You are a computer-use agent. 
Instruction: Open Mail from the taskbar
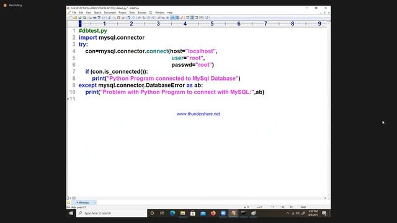coord(203,213)
